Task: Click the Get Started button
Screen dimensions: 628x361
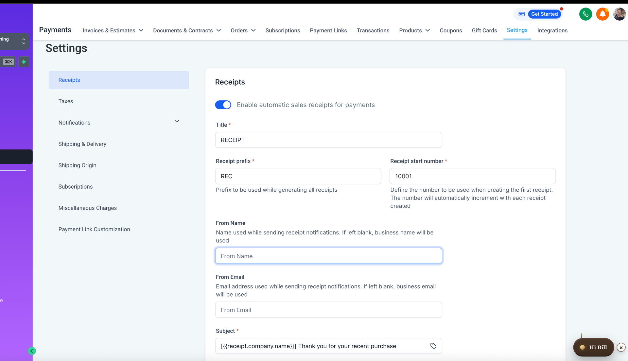Action: point(544,14)
